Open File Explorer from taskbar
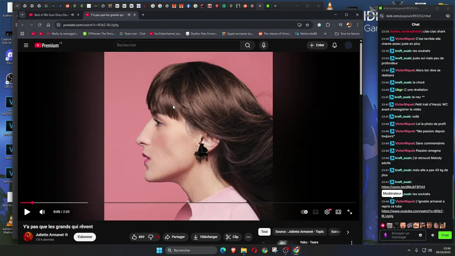The height and width of the screenshot is (256, 455). (244, 250)
